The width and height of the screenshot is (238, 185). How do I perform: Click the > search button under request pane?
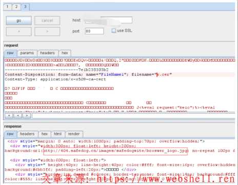27,116
